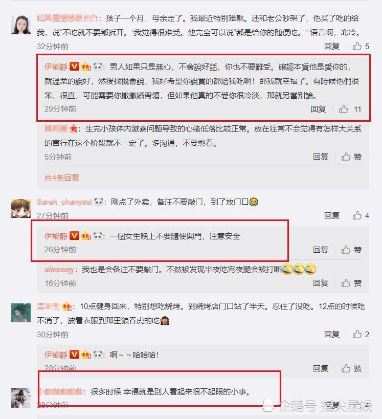Open 伊能靜's profile in the 啊~~哈哈哈 reply
The width and height of the screenshot is (382, 419).
(x=56, y=355)
